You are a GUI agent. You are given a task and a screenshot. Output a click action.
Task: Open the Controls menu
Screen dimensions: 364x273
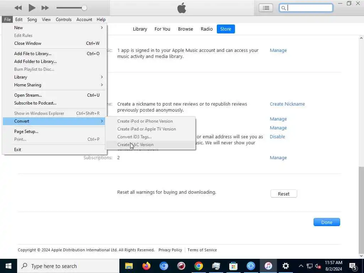[x=63, y=20]
